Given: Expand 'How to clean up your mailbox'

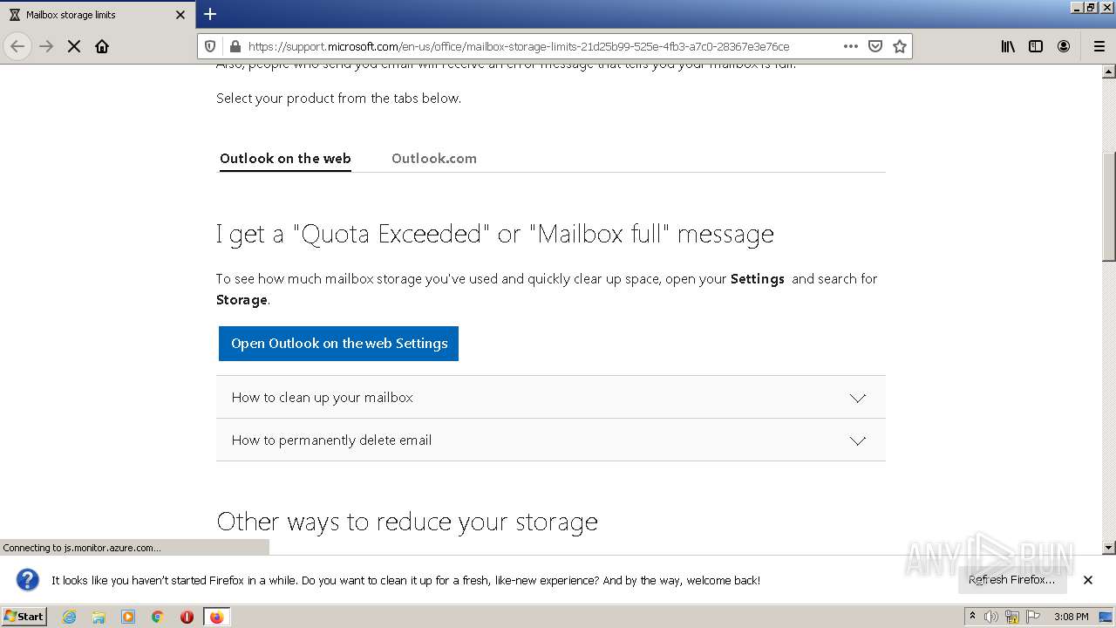Looking at the screenshot, I should (x=550, y=398).
